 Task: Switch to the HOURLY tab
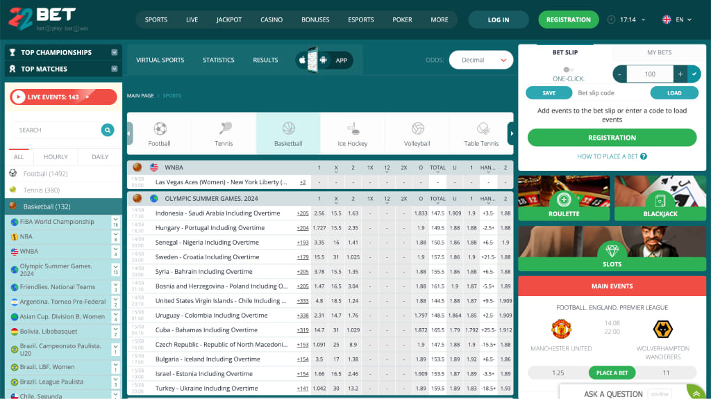click(x=56, y=156)
